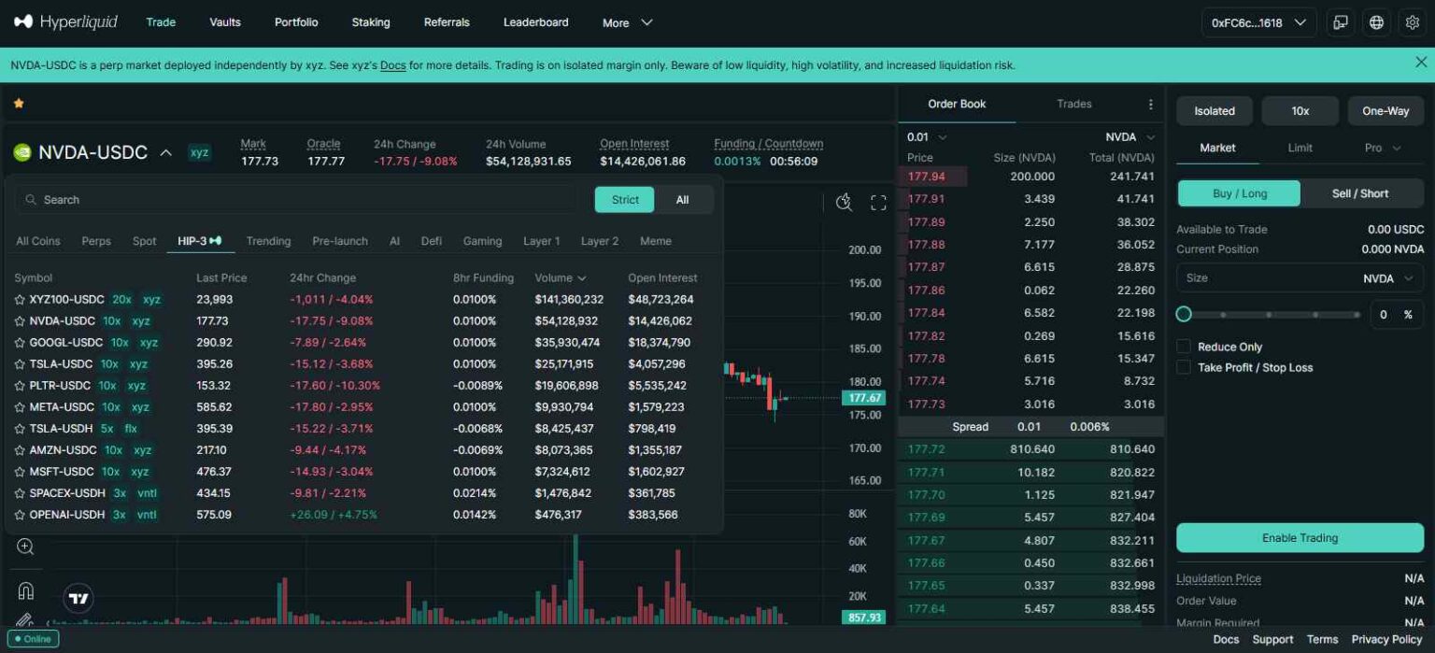1435x653 pixels.
Task: Click the favorite star icon above NVDA-USDC
Action: click(x=19, y=104)
